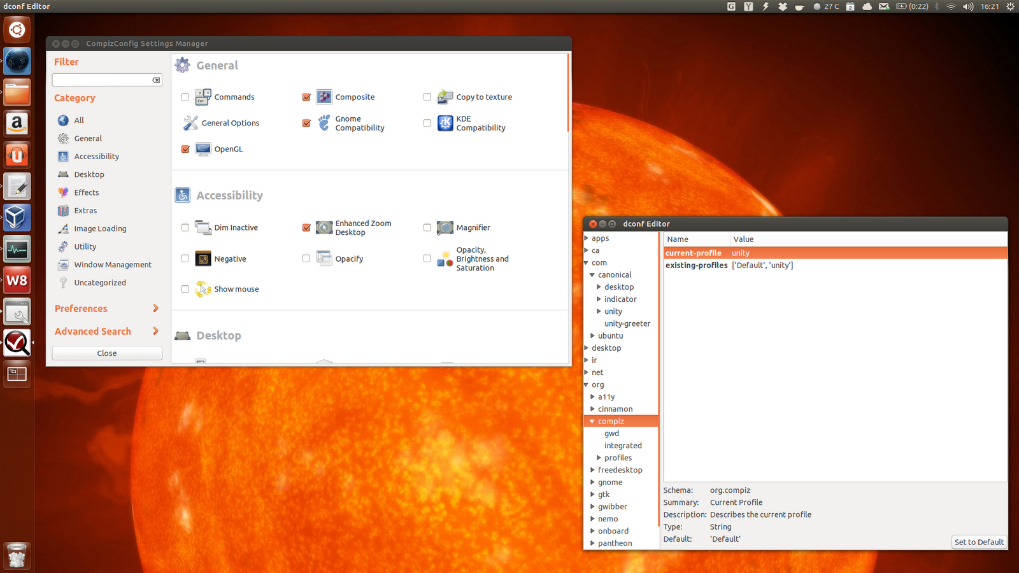Disable the Composite plugin checkbox
1019x573 pixels.
306,97
